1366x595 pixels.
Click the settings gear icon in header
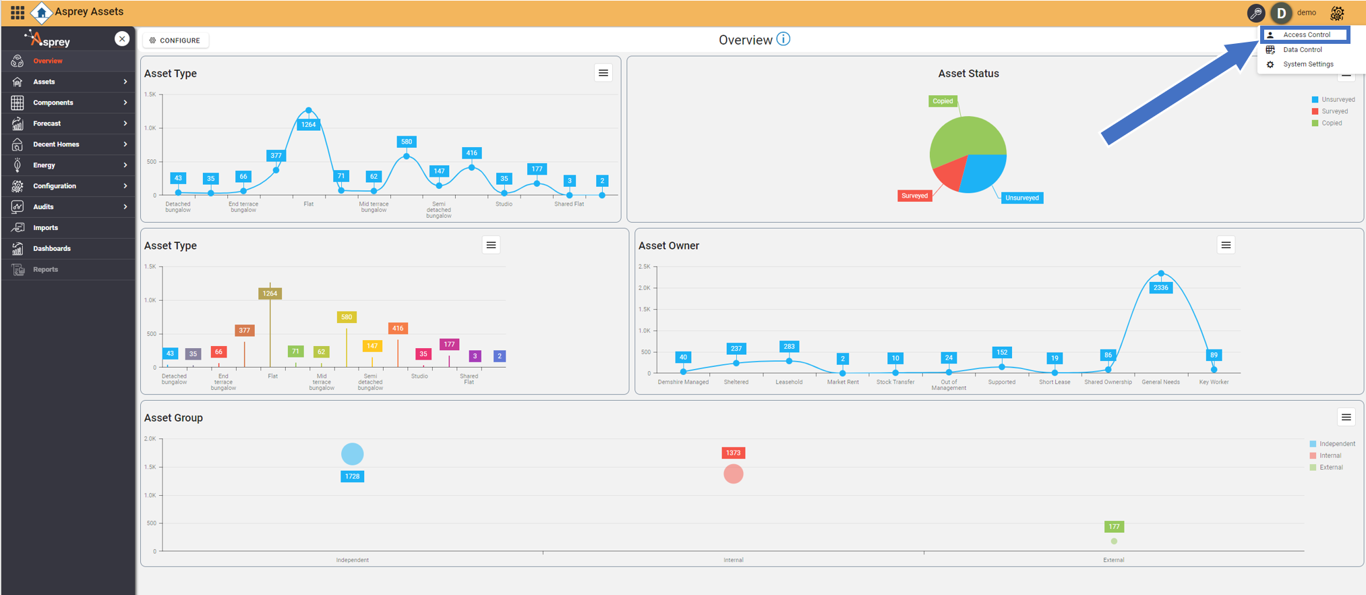point(1337,13)
